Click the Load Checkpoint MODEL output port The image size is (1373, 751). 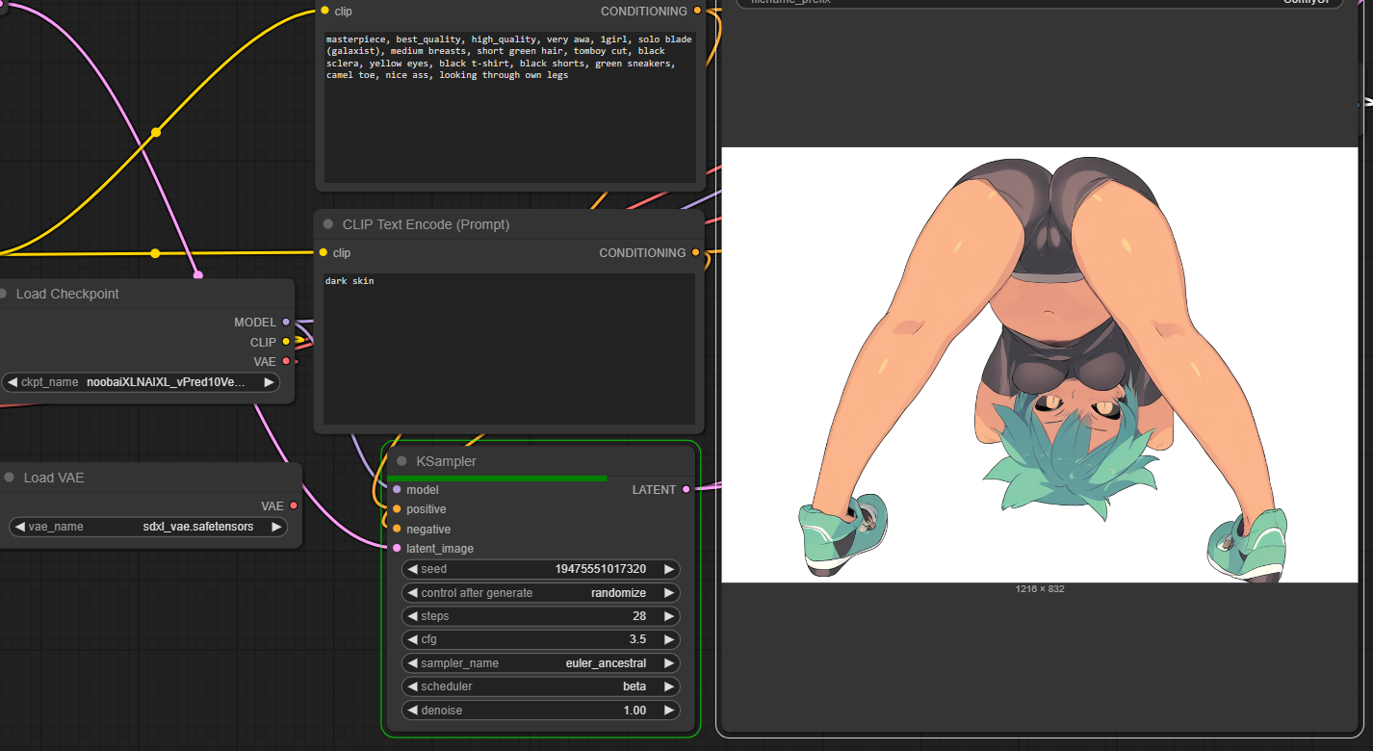click(286, 322)
